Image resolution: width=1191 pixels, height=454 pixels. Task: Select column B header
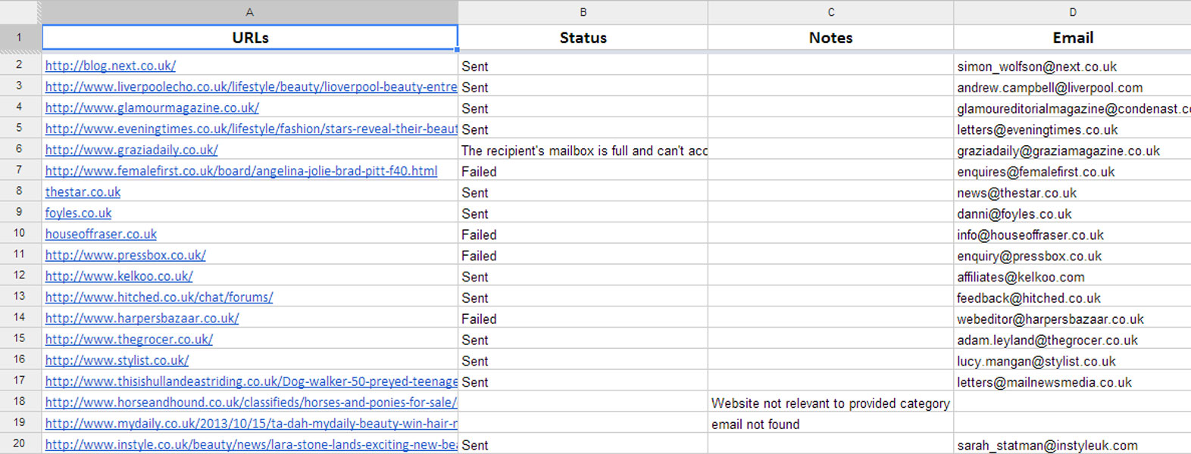(x=583, y=12)
